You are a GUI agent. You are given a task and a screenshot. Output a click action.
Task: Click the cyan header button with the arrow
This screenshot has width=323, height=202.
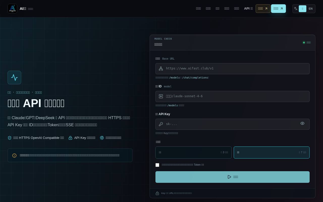278,9
